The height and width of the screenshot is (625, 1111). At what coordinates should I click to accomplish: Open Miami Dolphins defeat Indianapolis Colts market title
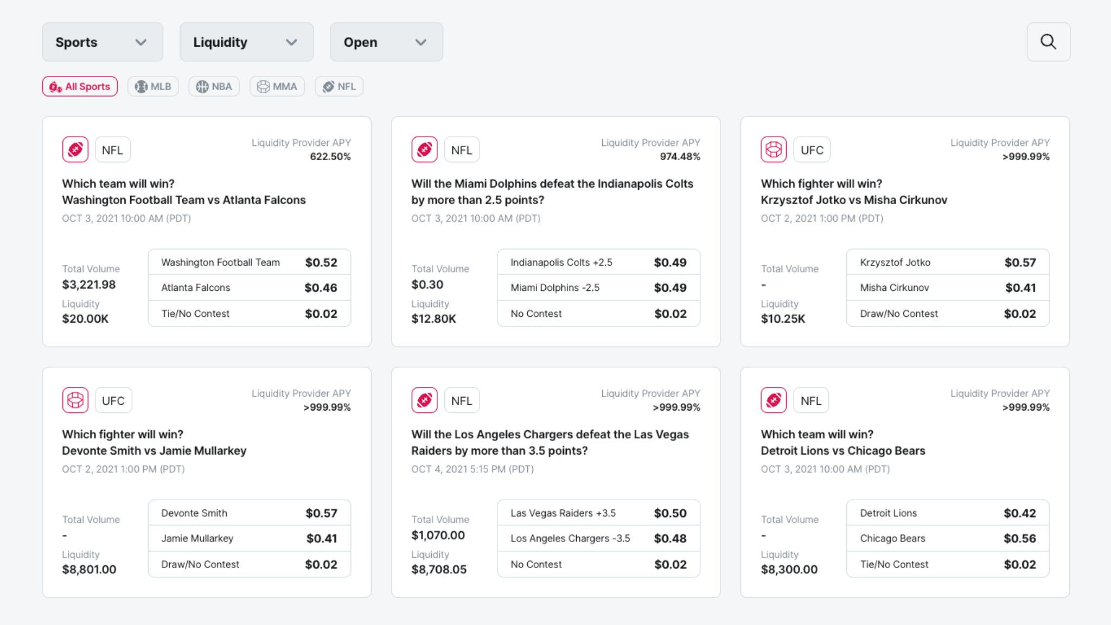(552, 192)
